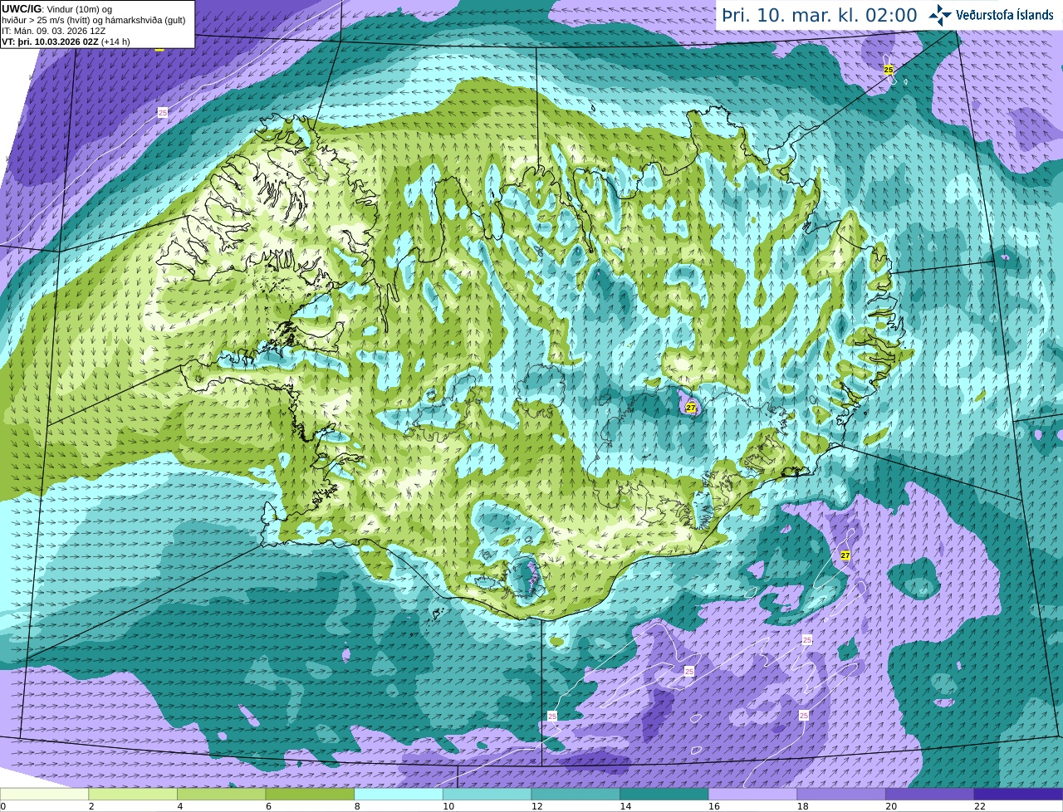1063x812 pixels.
Task: Click the 2–4 m/s light green legend swatch
Action: tap(133, 794)
